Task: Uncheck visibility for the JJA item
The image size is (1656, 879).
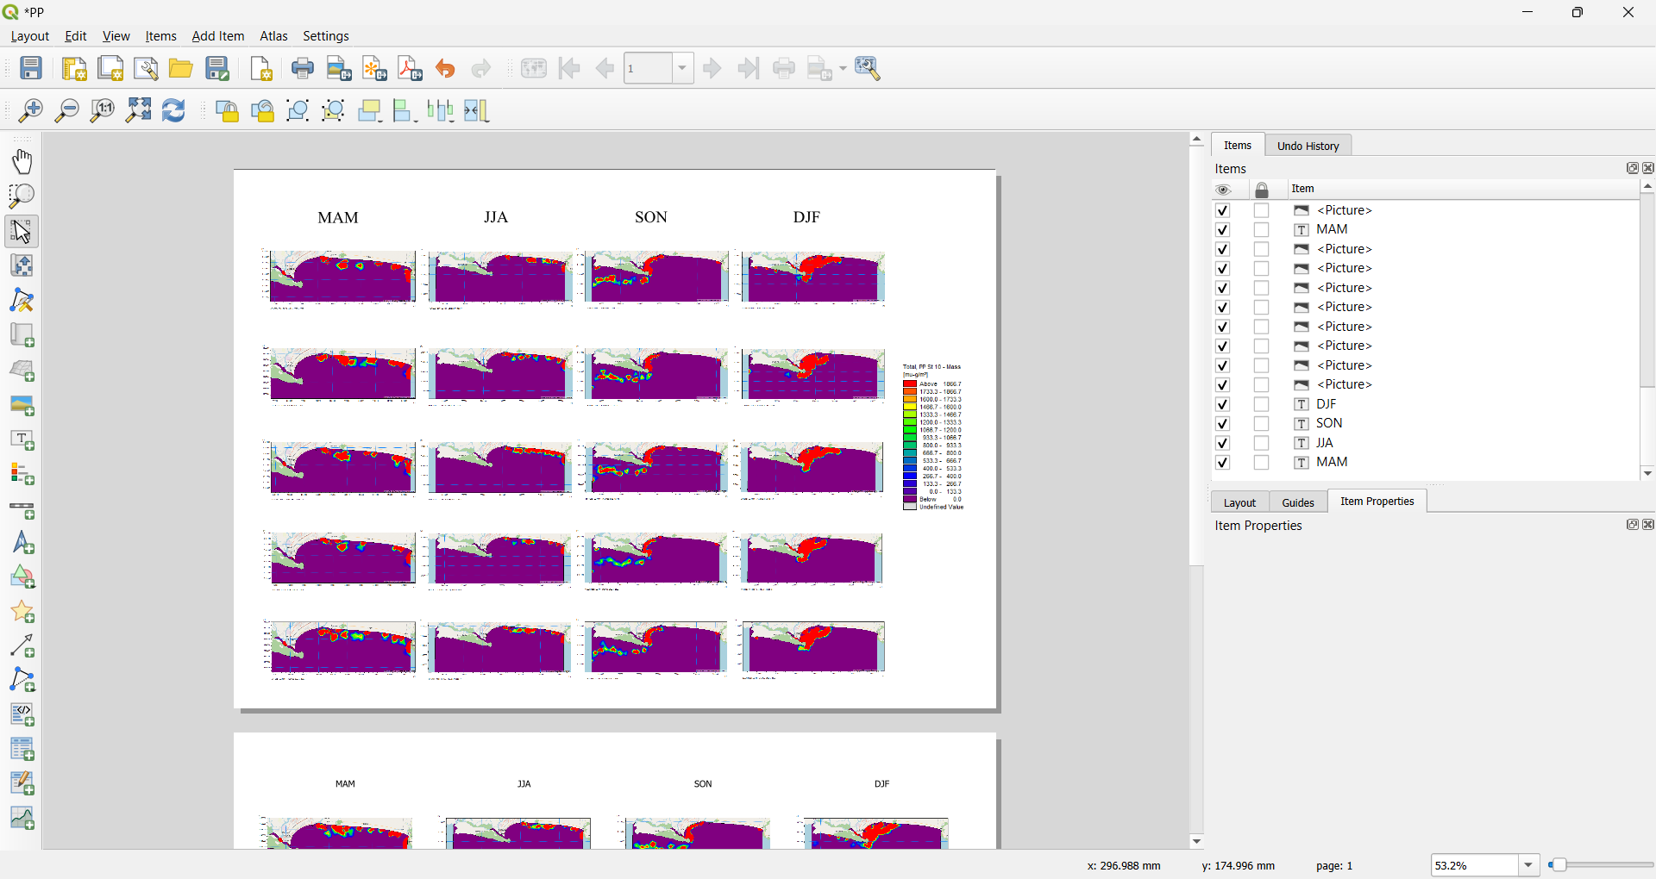Action: click(1222, 444)
